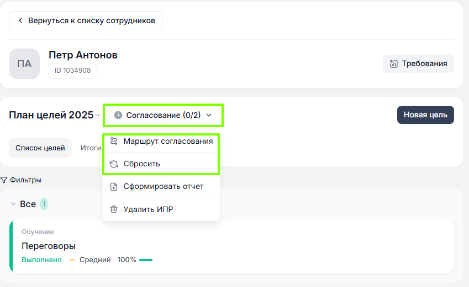The height and width of the screenshot is (287, 469).
Task: Open the Согласование (0/2) dropdown
Action: [164, 115]
